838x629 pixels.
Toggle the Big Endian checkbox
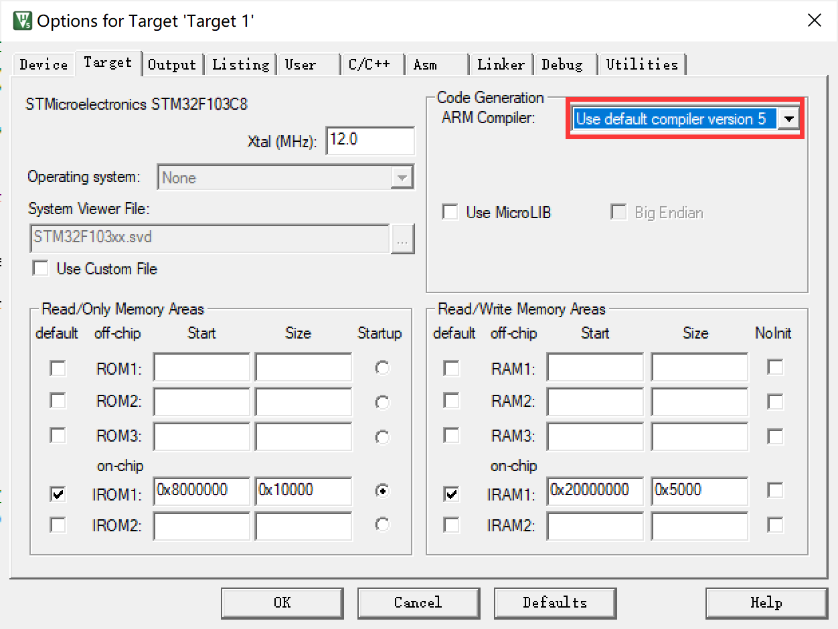coord(618,212)
